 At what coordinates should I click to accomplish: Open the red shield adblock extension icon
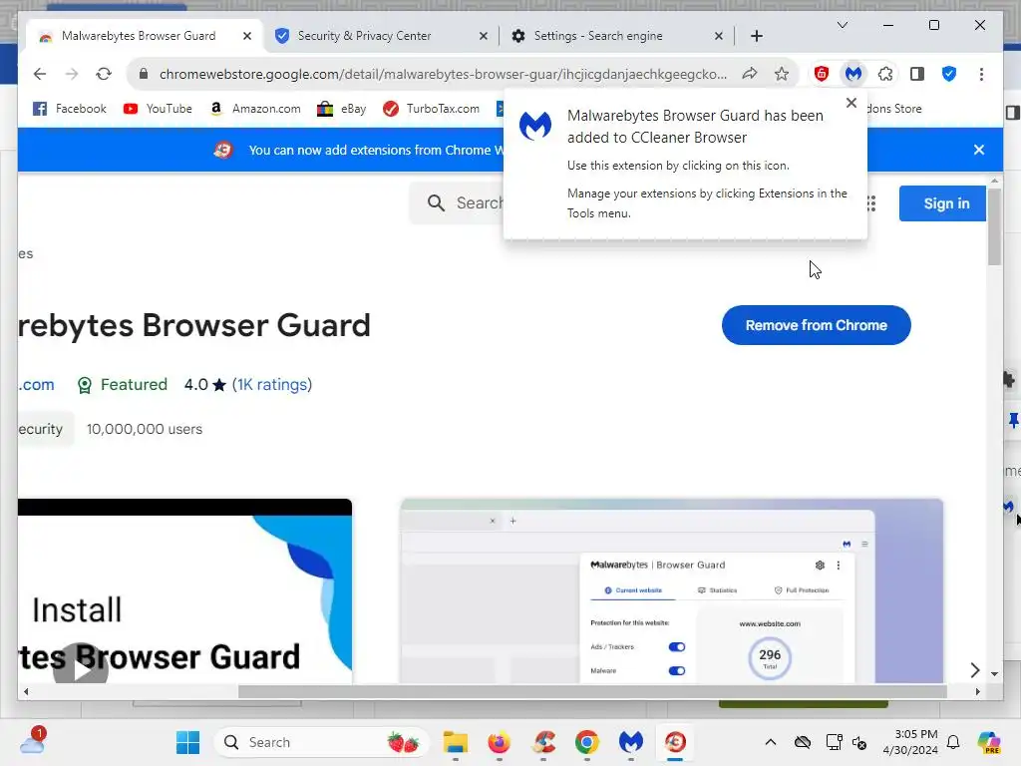[822, 74]
